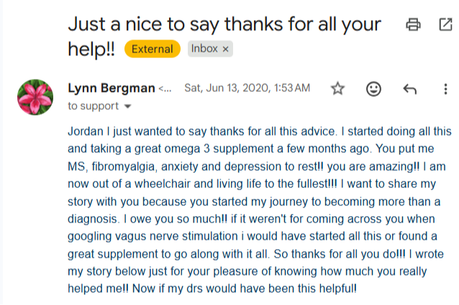Viewport: 459px width, 305px height.
Task: Click the "to support" recipient text
Action: (x=93, y=106)
